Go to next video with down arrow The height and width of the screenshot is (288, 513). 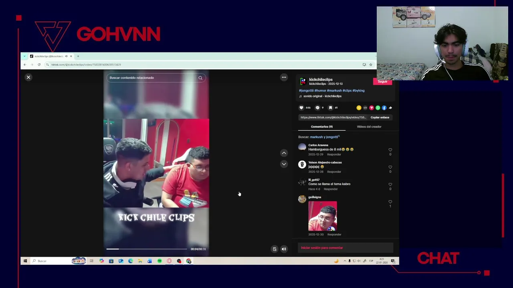coord(284,164)
